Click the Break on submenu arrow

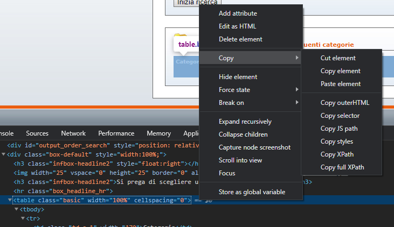pos(297,102)
